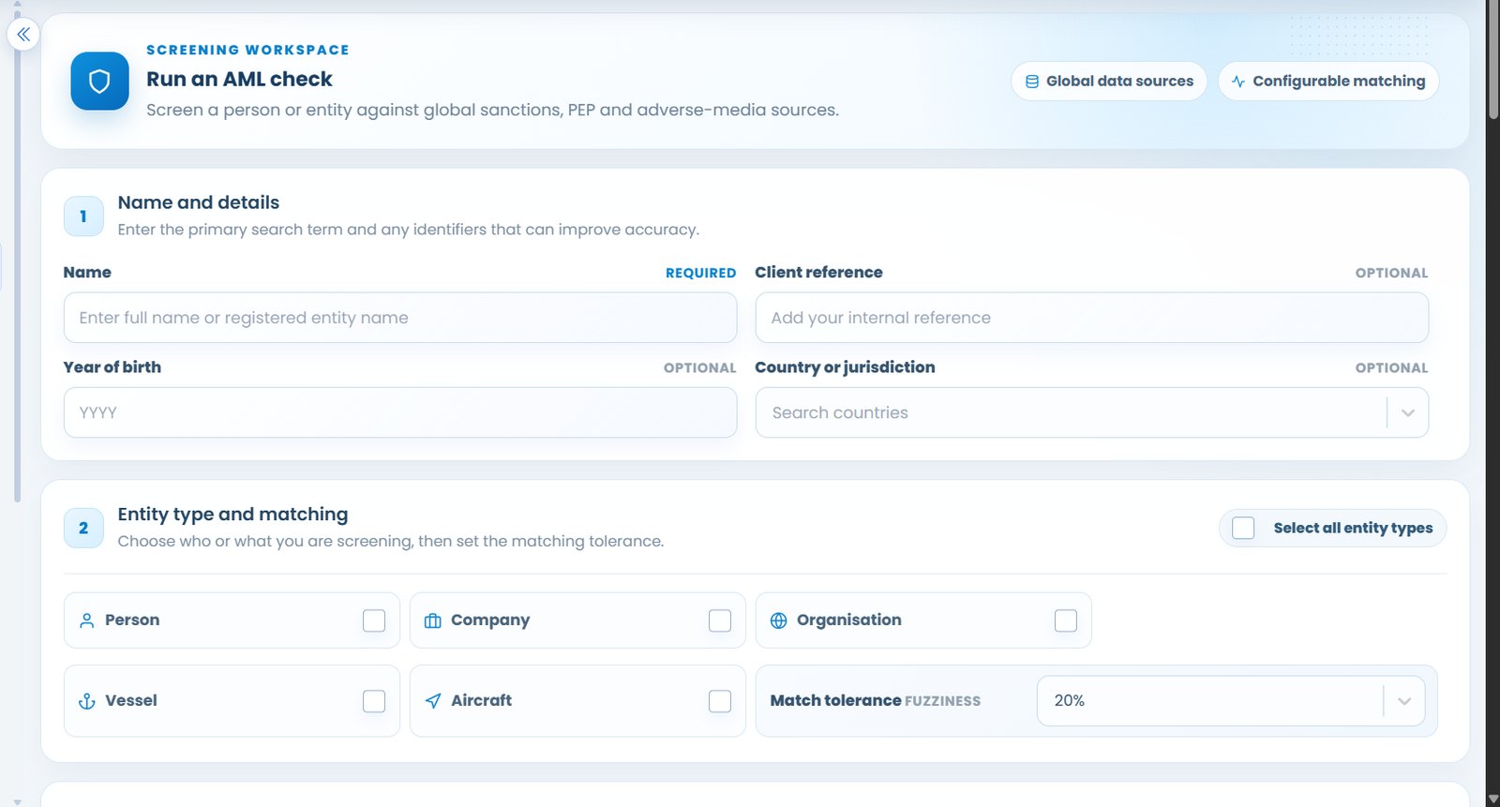This screenshot has width=1500, height=807.
Task: Click the step 1 number badge
Action: click(83, 217)
